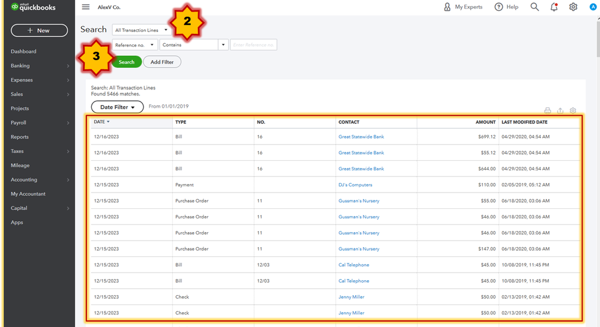Open the Help menu
600x327 pixels.
pyautogui.click(x=506, y=7)
